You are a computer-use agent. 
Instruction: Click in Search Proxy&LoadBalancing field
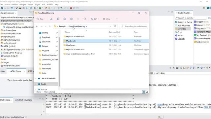pos(133,26)
